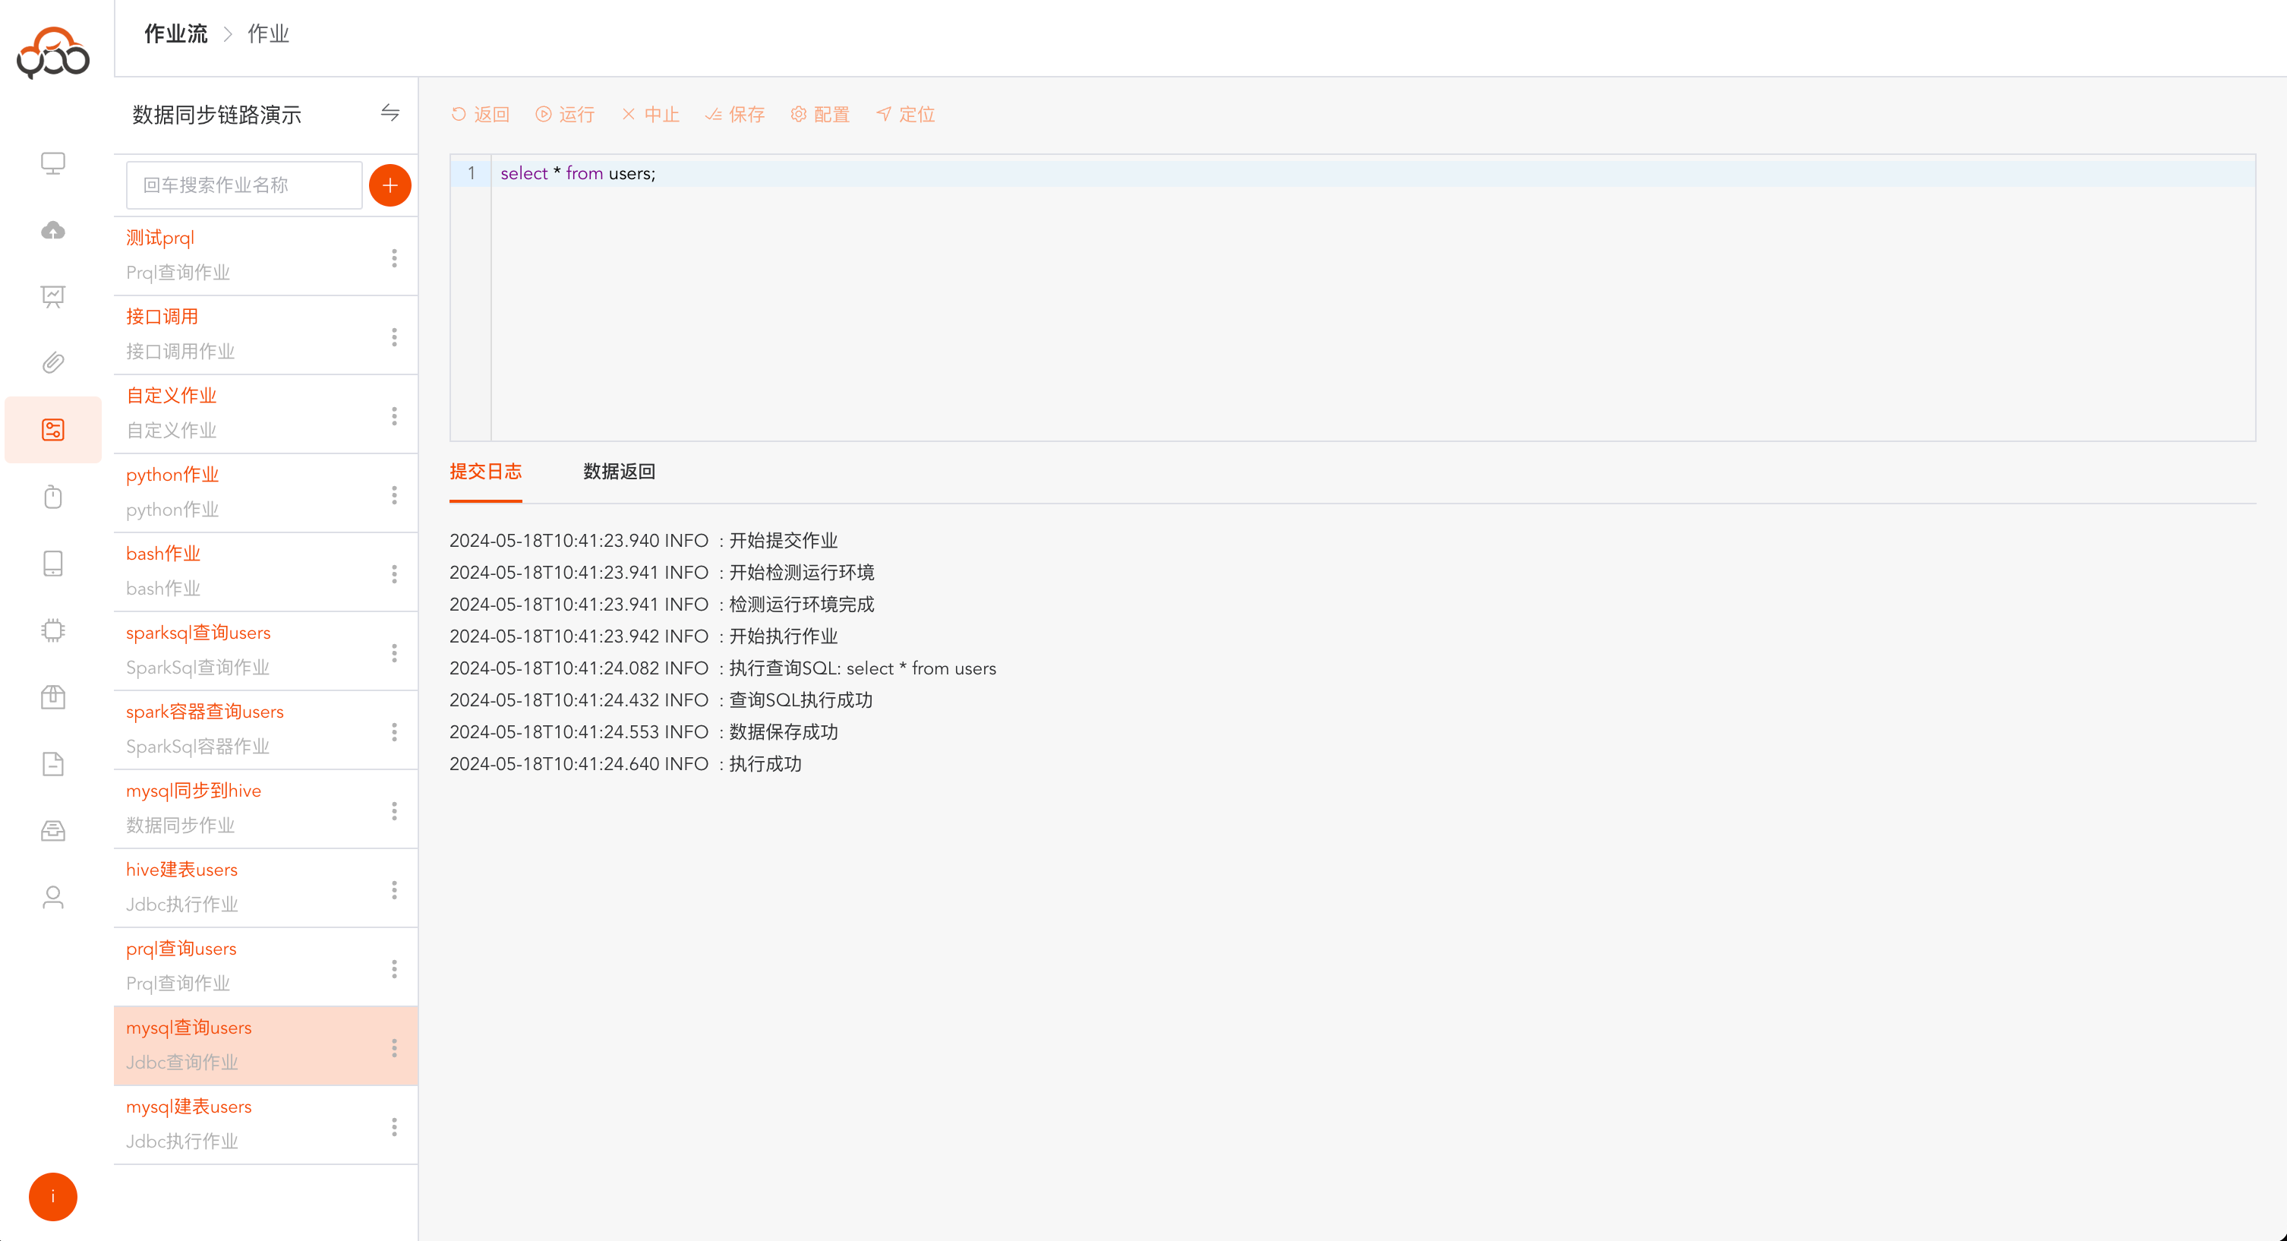The height and width of the screenshot is (1241, 2287).
Task: Open the paperclip icon in sidebar
Action: (x=53, y=362)
